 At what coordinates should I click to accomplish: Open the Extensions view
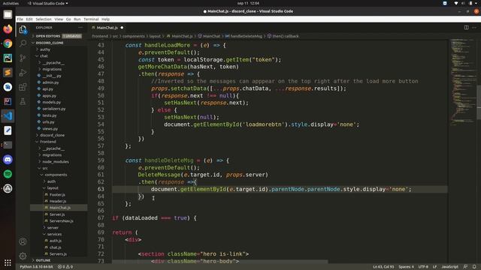[x=23, y=87]
